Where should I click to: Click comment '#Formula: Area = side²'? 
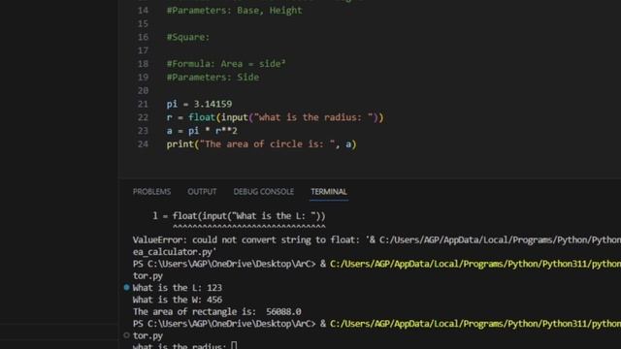226,64
